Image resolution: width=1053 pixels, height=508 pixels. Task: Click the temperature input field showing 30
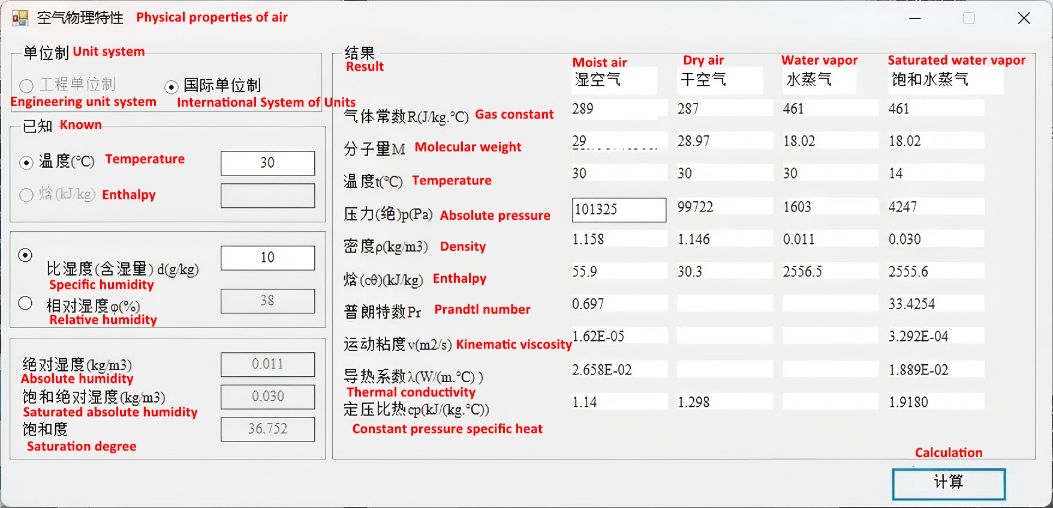pyautogui.click(x=267, y=163)
